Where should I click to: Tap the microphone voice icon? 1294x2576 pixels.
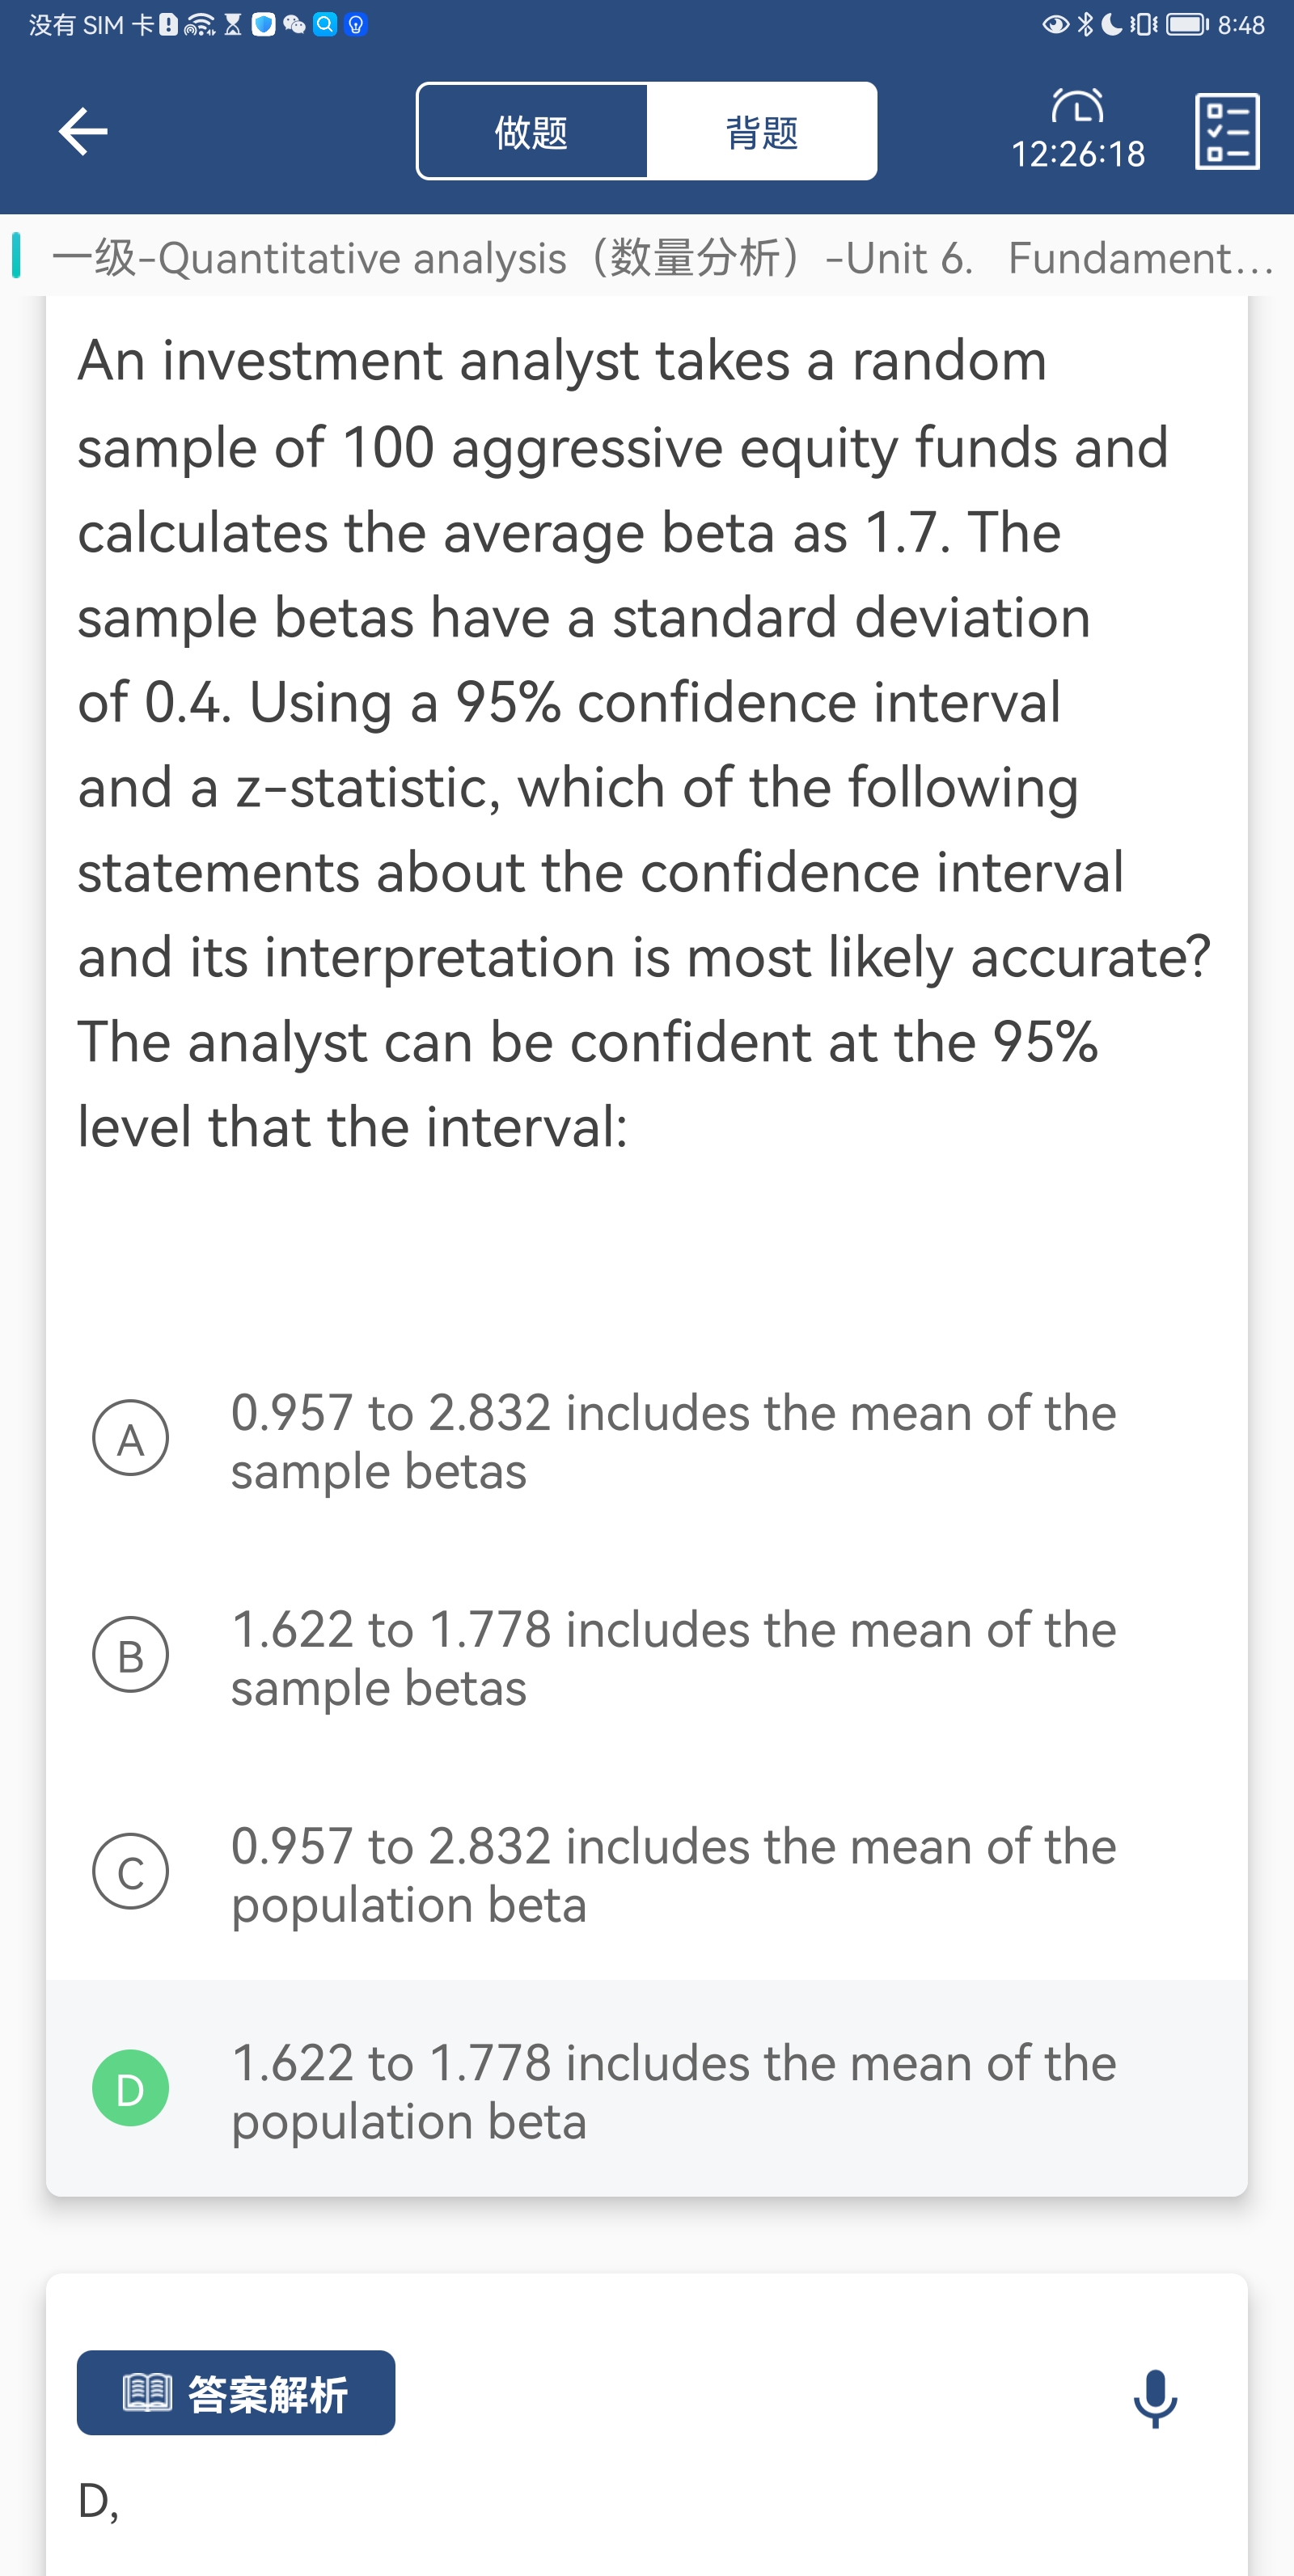tap(1155, 2397)
